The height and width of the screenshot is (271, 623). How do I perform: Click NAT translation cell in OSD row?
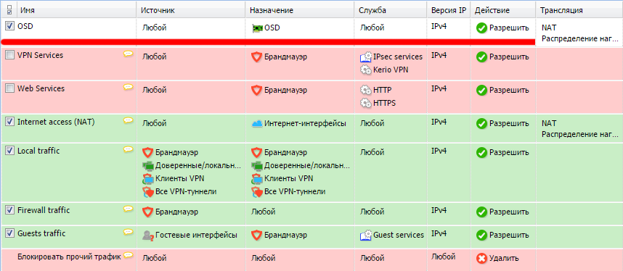click(579, 33)
